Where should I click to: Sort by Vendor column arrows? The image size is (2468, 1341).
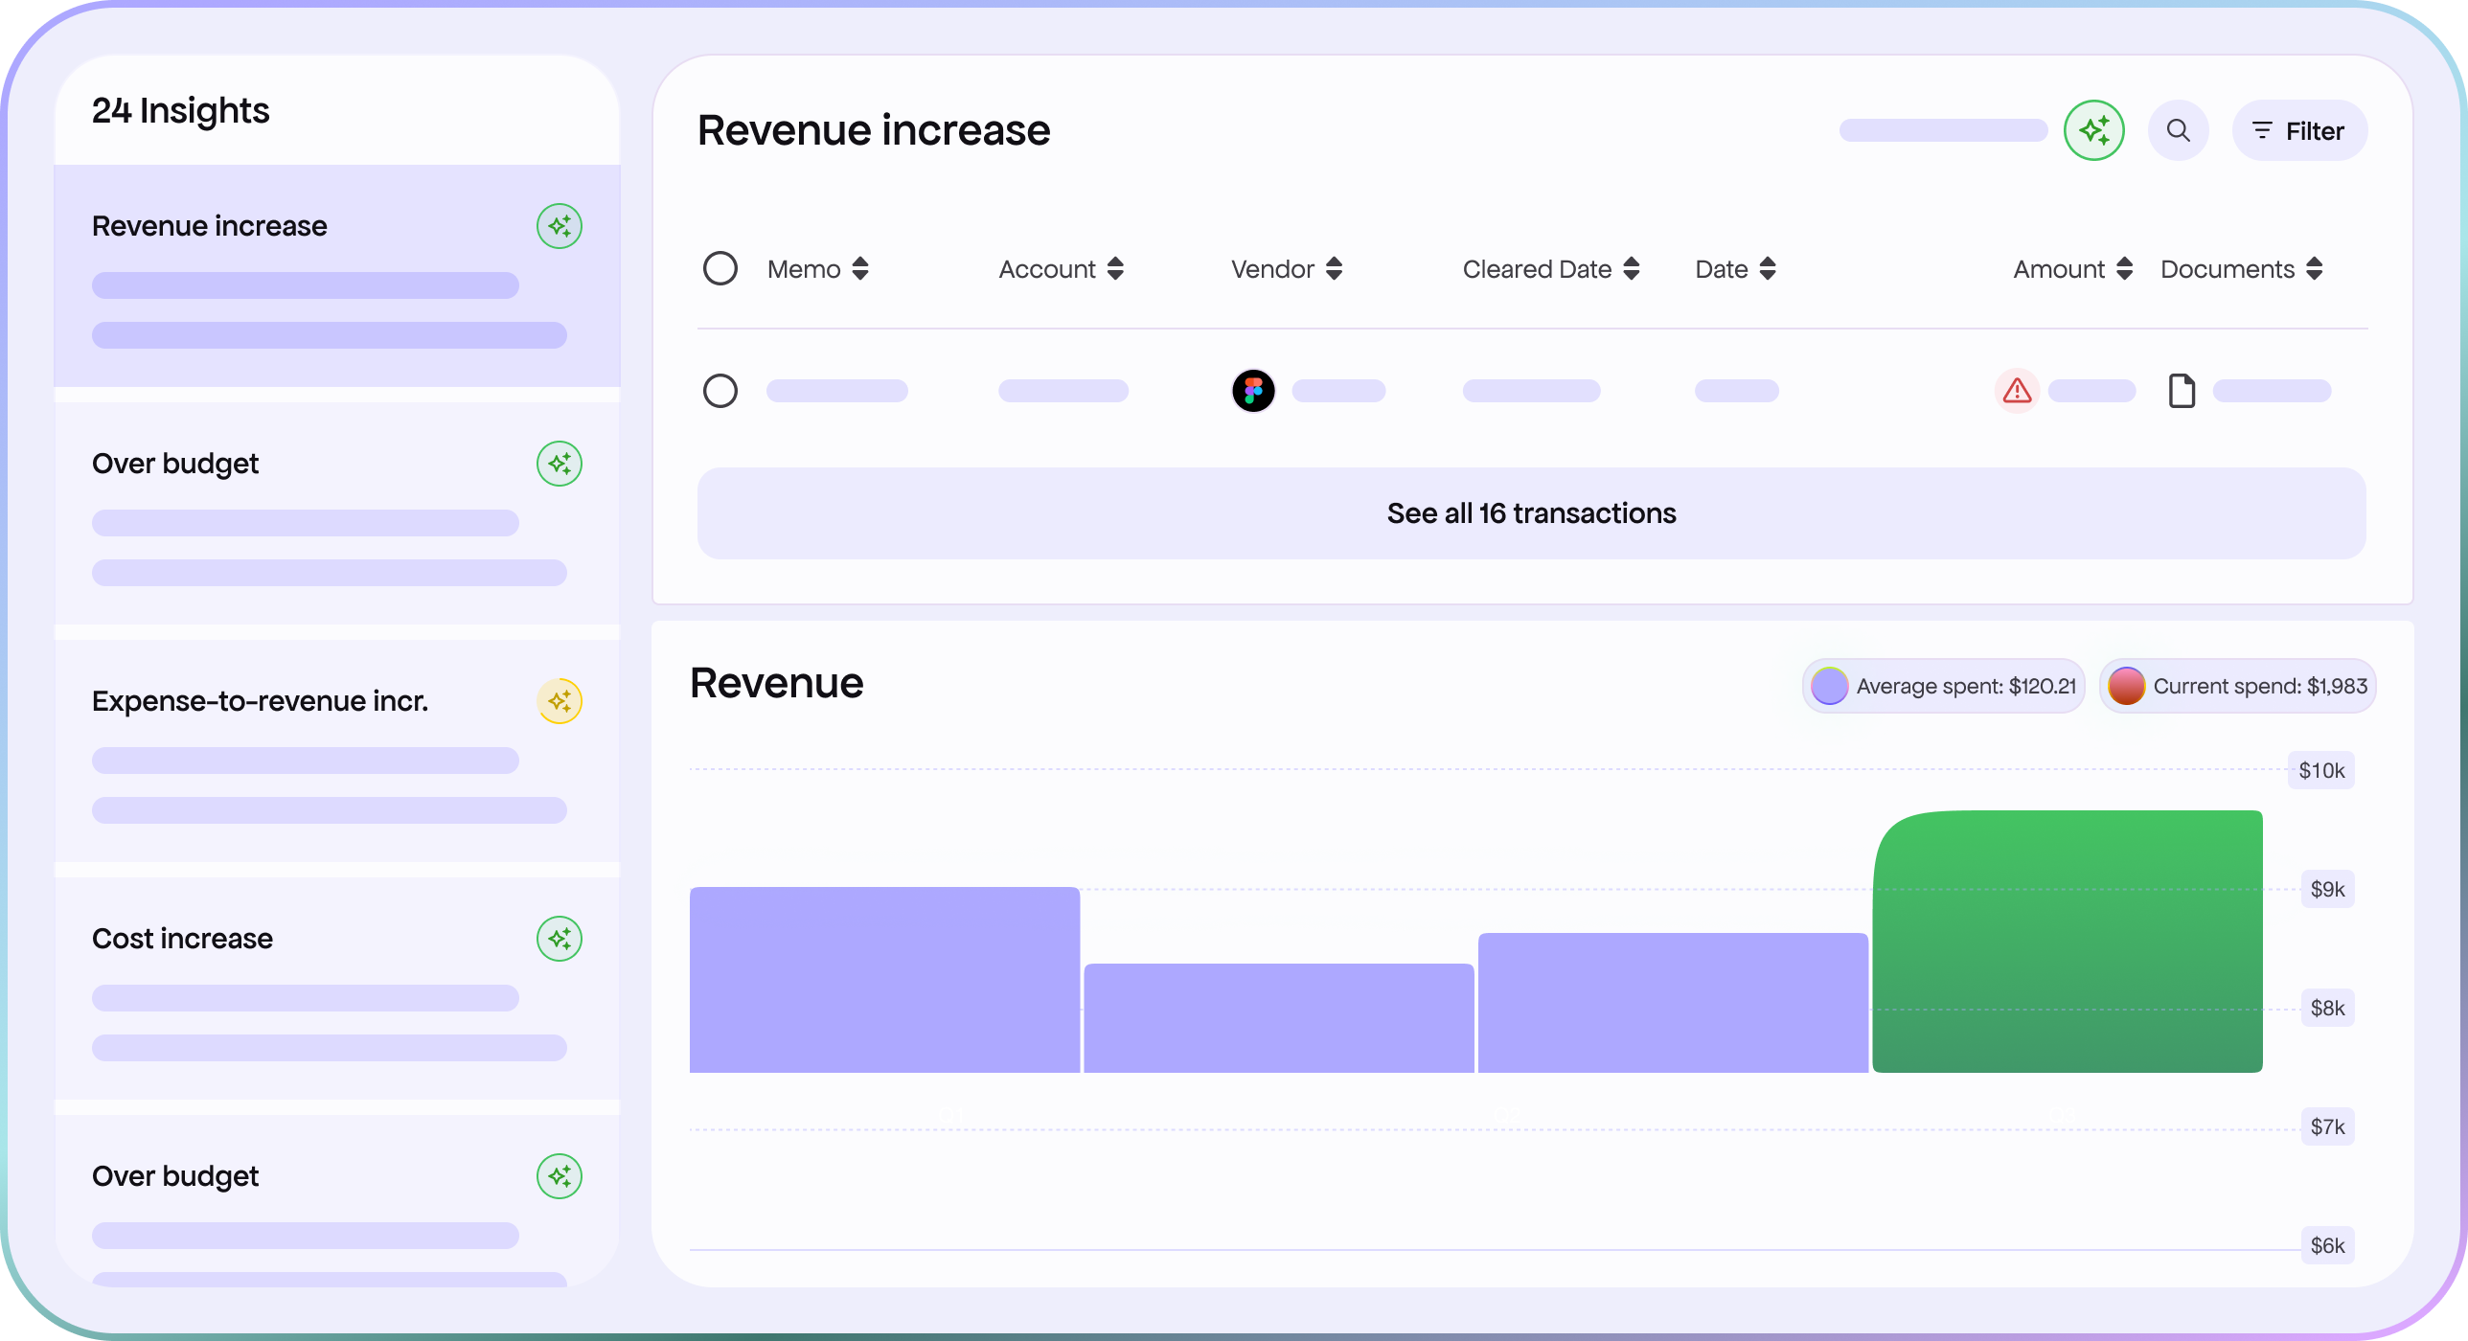pos(1334,269)
